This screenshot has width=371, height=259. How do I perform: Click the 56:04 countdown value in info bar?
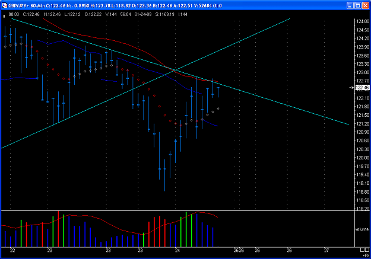[x=125, y=14]
